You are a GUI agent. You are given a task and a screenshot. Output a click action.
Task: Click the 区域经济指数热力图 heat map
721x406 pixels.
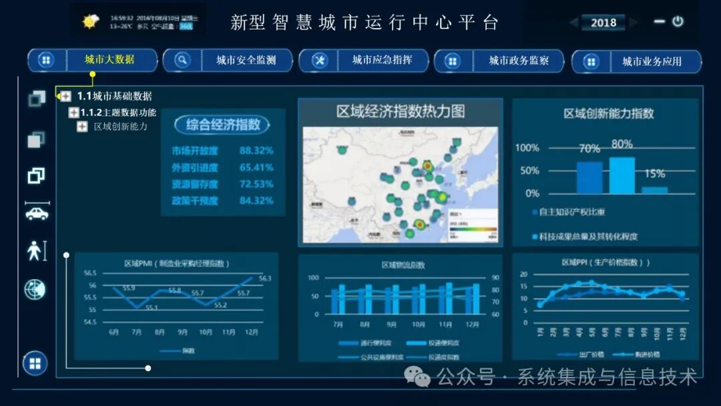[x=400, y=185]
